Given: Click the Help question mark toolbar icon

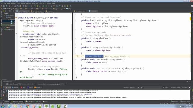Looking at the screenshot, I should (x=71, y=6).
